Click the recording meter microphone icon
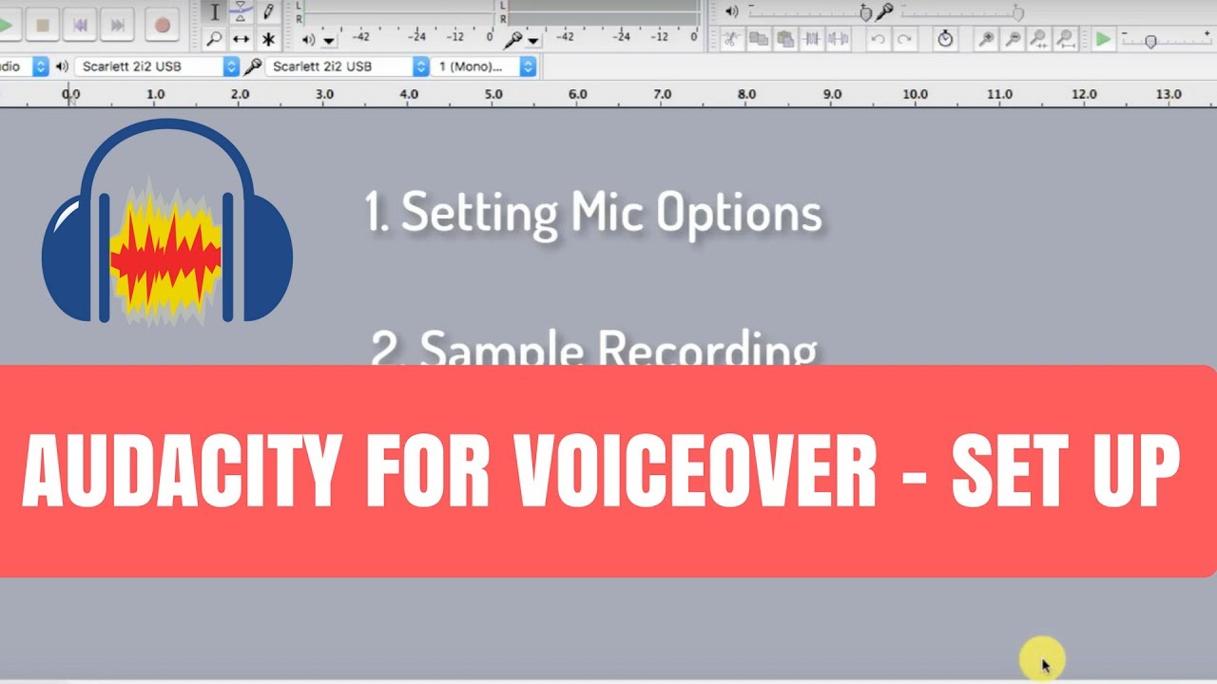 click(513, 40)
